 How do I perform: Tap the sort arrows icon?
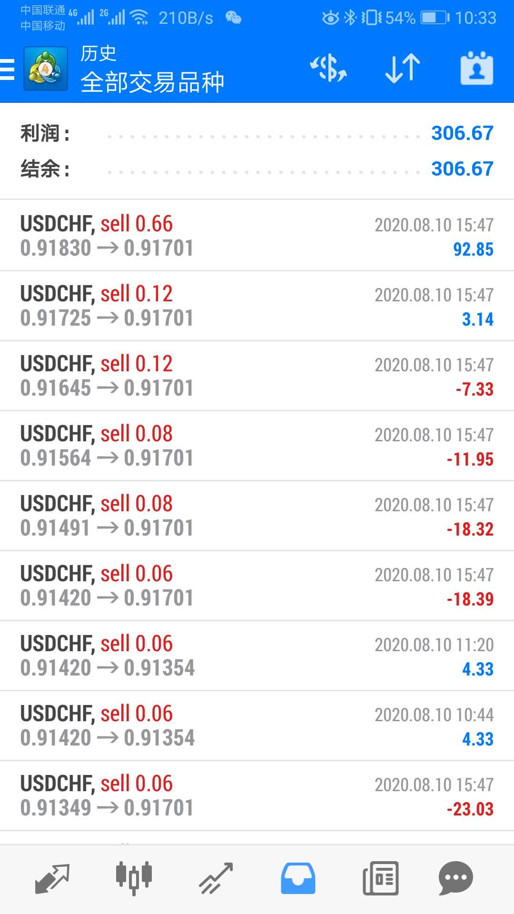pos(403,68)
